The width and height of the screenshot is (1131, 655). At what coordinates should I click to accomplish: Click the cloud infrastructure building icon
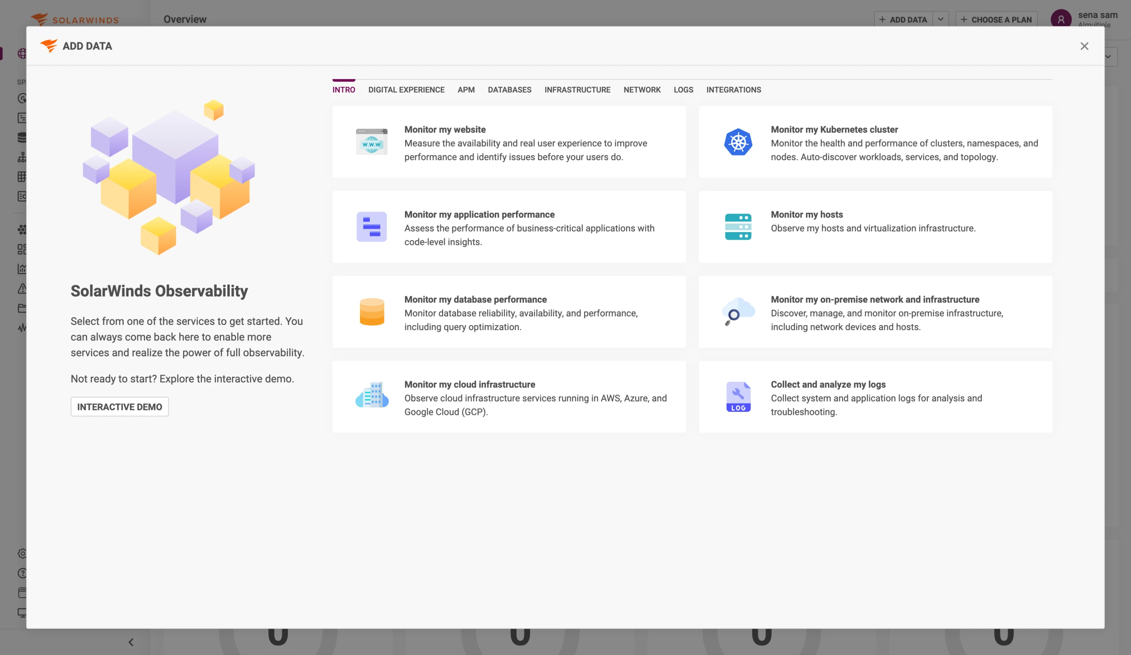[372, 395]
